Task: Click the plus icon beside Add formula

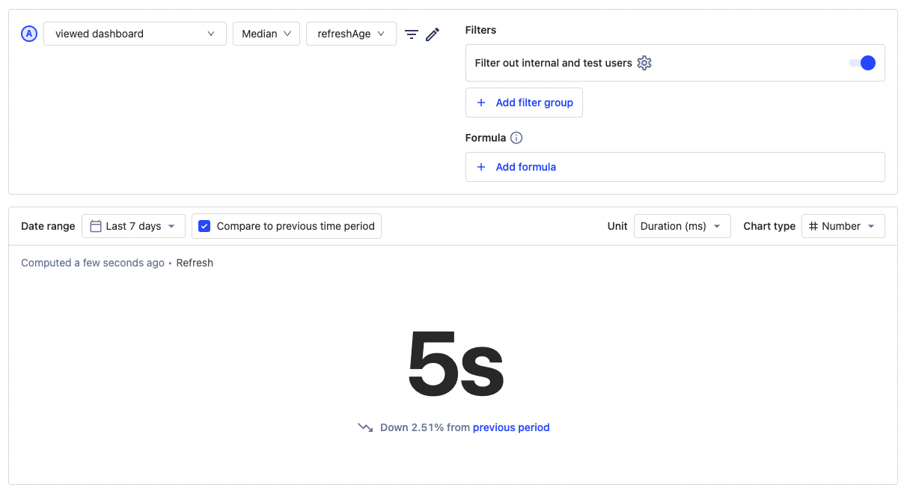Action: coord(480,166)
